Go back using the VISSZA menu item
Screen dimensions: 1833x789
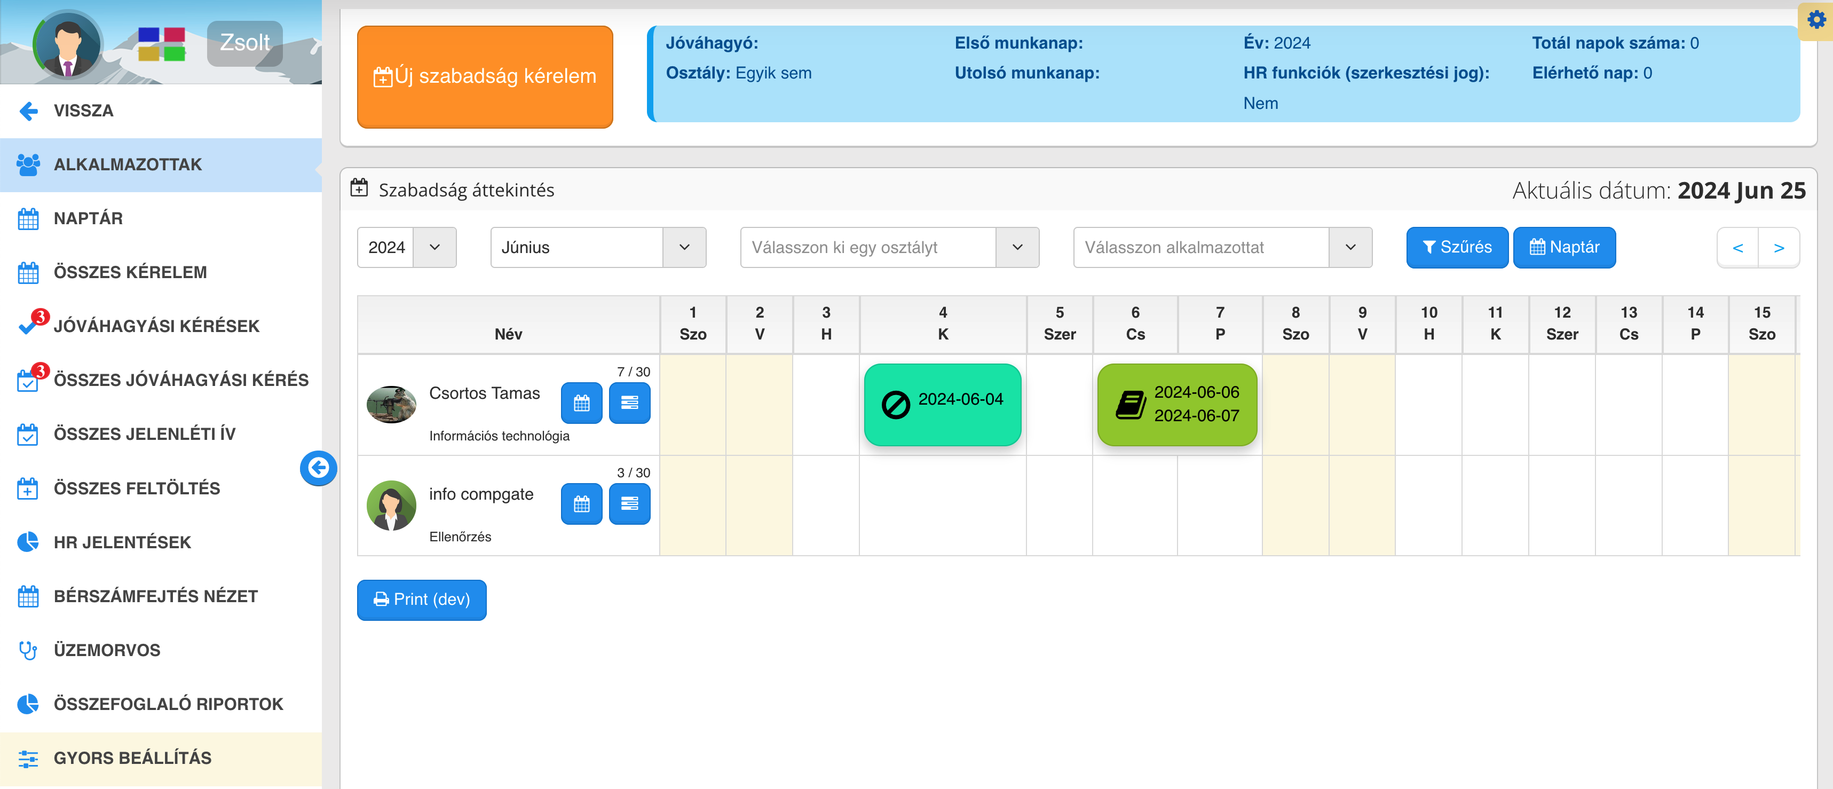161,111
